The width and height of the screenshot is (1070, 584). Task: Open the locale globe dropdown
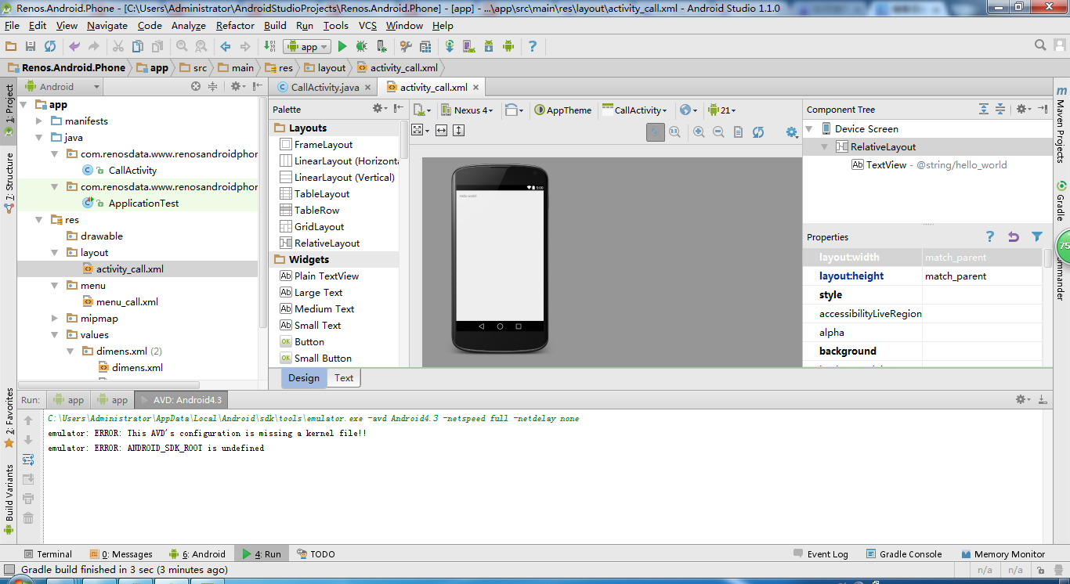click(689, 110)
